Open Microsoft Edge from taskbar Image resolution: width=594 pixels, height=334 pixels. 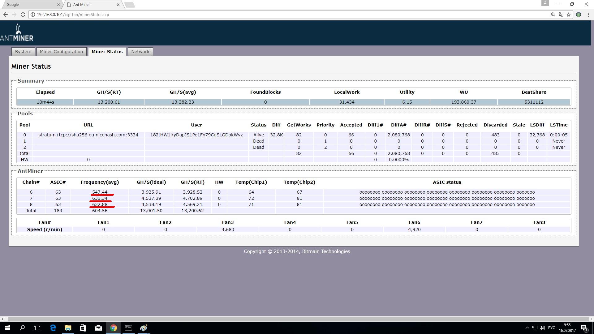click(53, 328)
